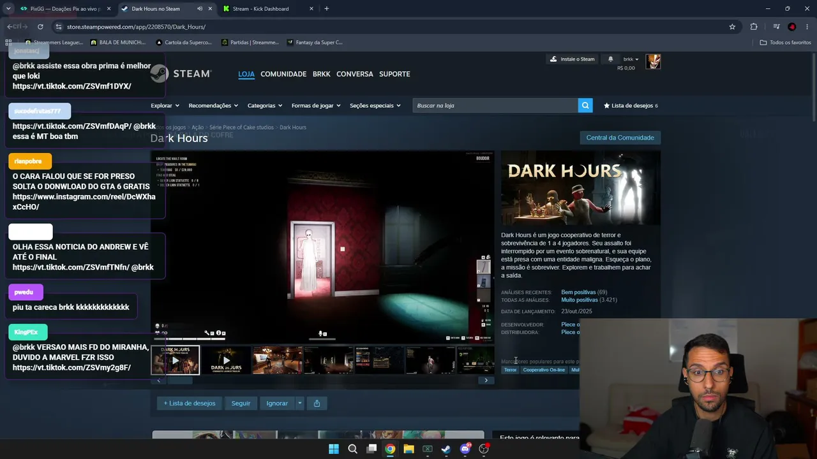The image size is (817, 459).
Task: Open the arrow dropdown beside Ignorar
Action: coord(299,403)
